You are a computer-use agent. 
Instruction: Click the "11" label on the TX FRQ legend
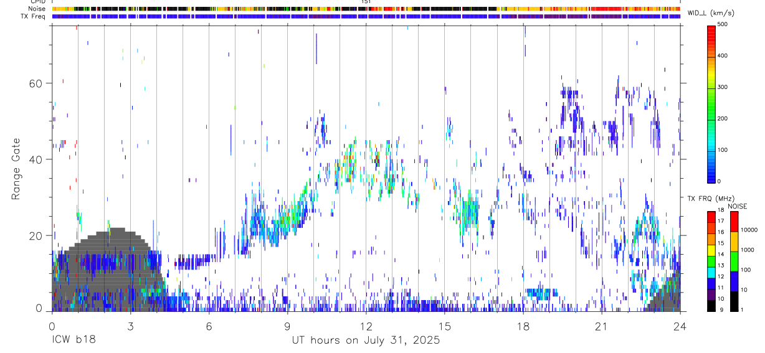coord(721,288)
